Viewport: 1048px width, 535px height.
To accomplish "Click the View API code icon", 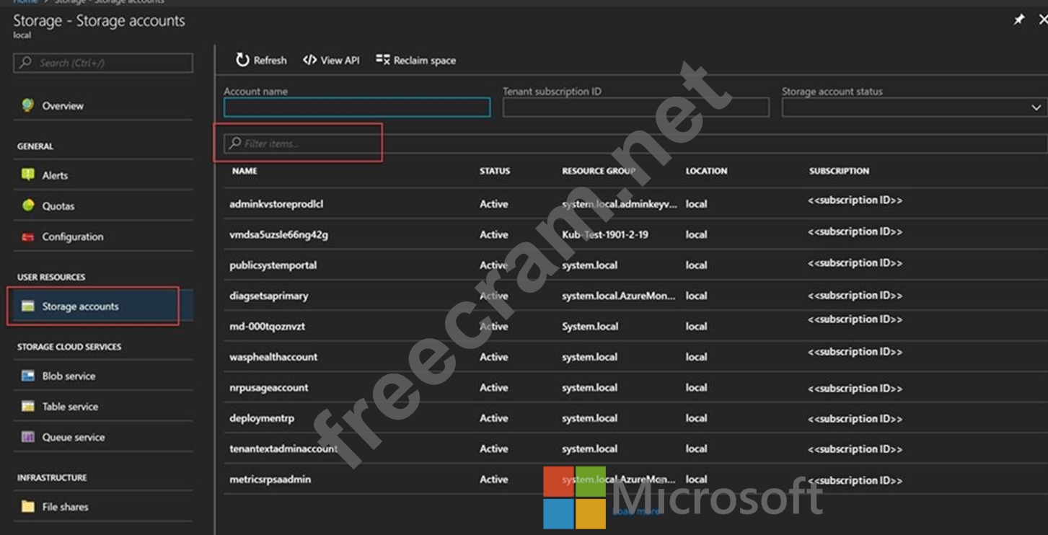I will point(309,60).
